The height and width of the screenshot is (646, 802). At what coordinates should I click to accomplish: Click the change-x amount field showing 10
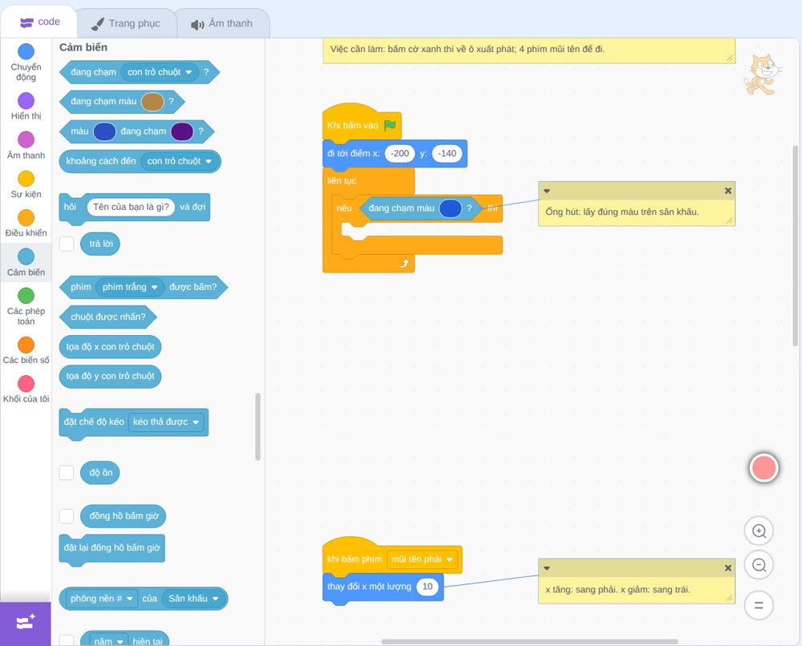point(427,587)
